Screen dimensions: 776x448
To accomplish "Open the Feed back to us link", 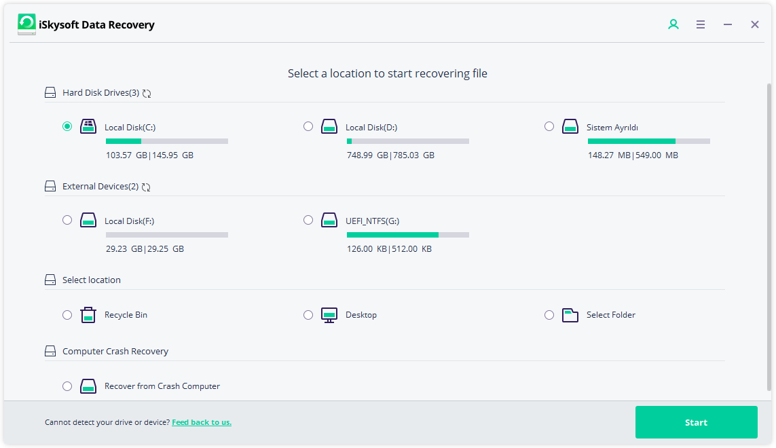I will coord(202,422).
